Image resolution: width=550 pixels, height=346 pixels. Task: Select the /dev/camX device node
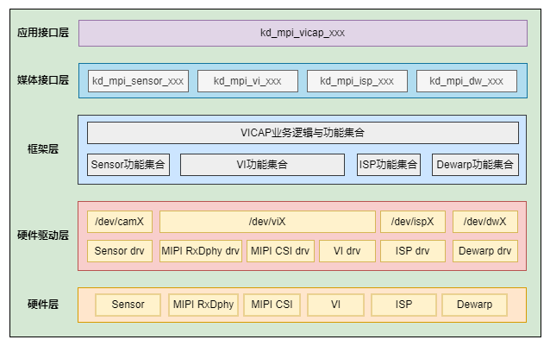tap(120, 222)
